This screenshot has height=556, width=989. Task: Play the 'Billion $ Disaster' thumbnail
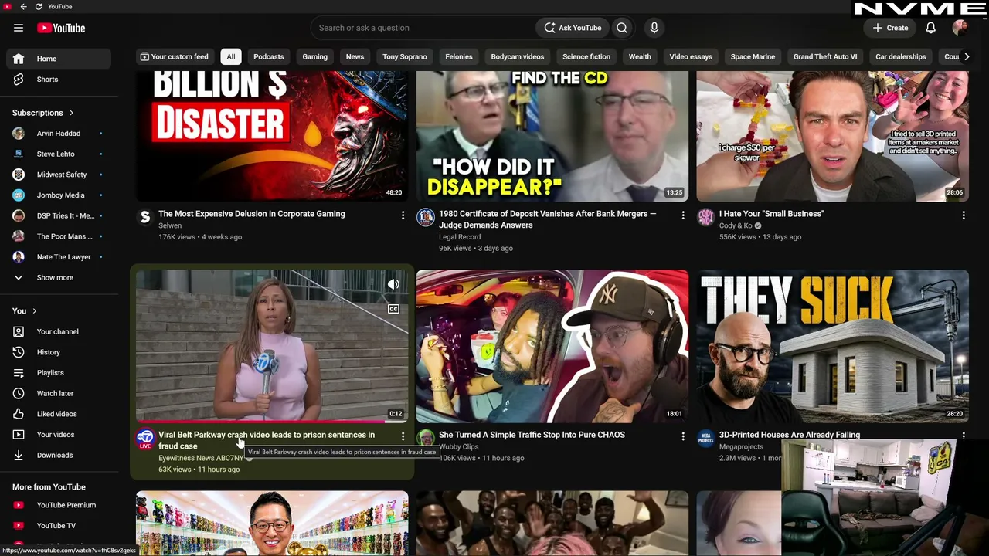click(x=272, y=136)
